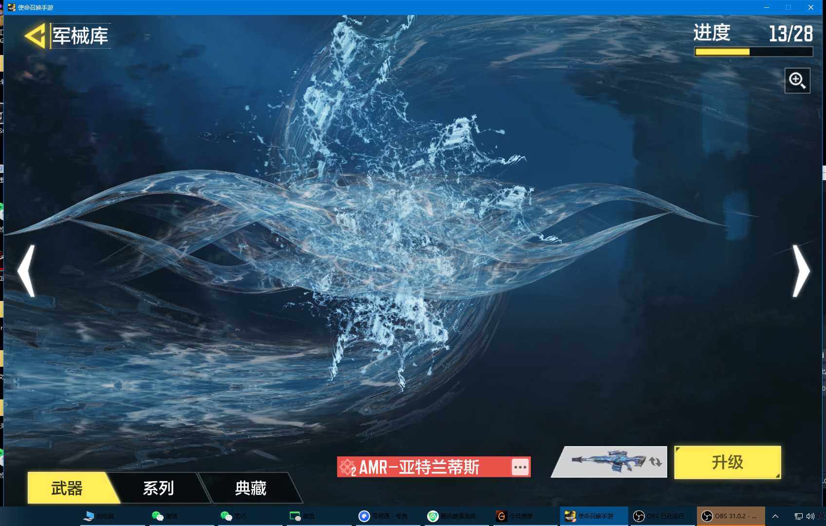The height and width of the screenshot is (526, 826).
Task: Open the 典藏 tab
Action: point(251,488)
